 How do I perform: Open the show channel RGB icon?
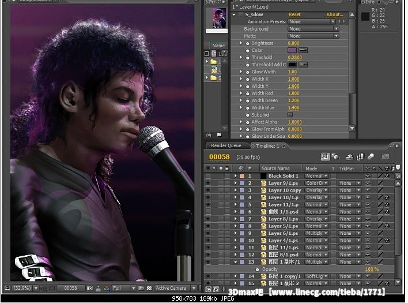(x=107, y=288)
